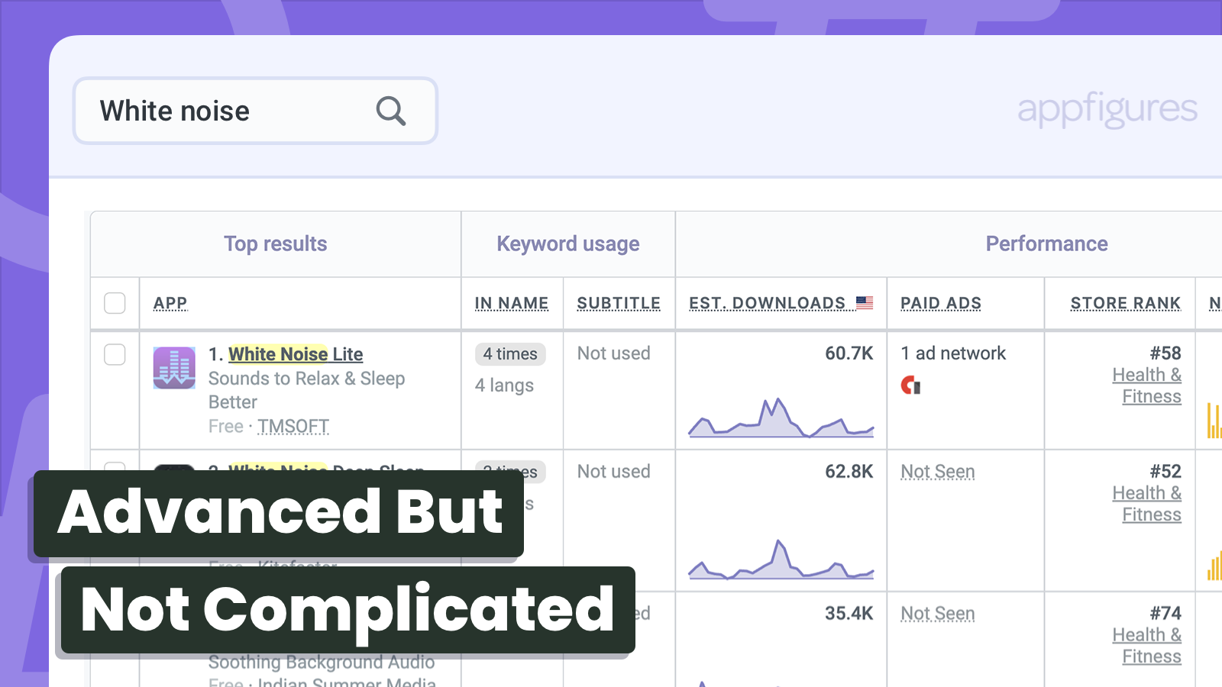Click Not Seen in the 62.8K row

(x=938, y=472)
